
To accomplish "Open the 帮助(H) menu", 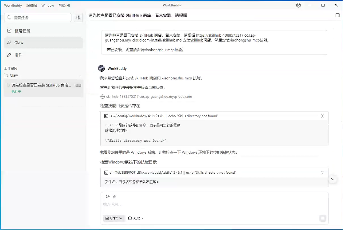I will click(64, 5).
